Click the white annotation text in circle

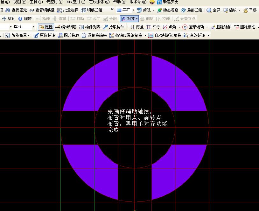click(137, 121)
